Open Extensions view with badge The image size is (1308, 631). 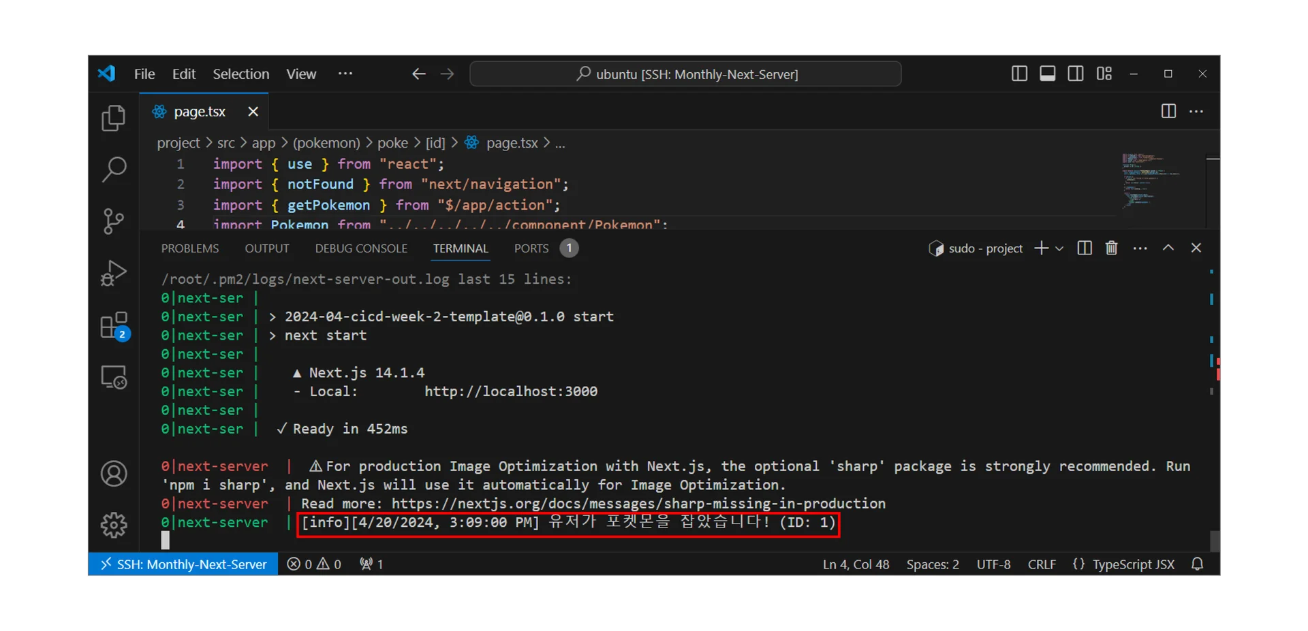114,326
